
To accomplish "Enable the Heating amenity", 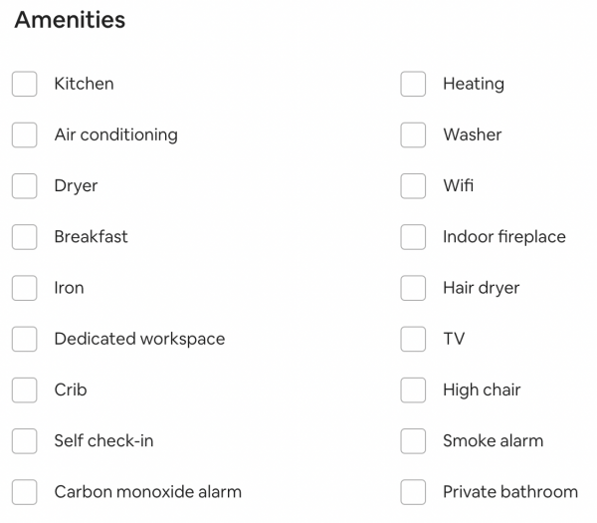I will click(x=413, y=84).
